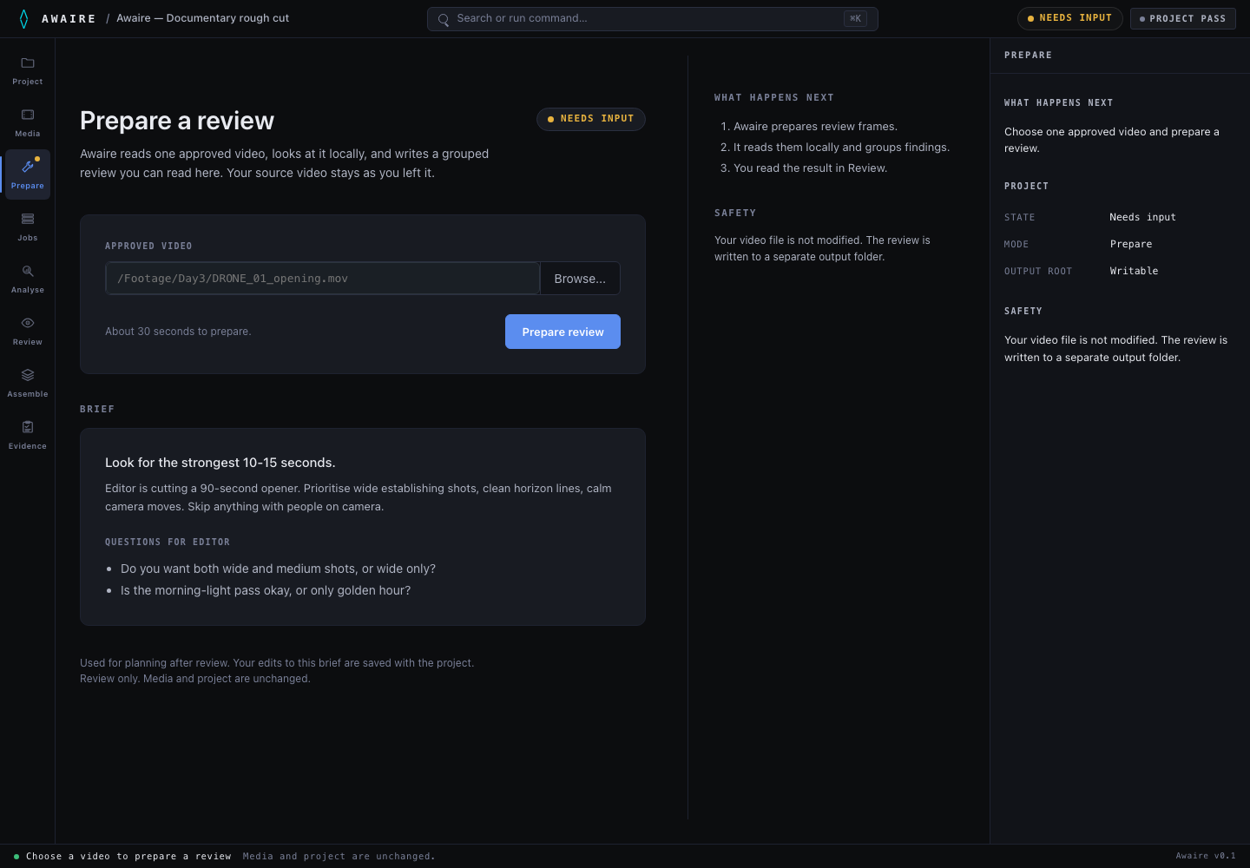Click middle column 'WHAT HAPPENS NEXT' heading
The width and height of the screenshot is (1250, 868).
click(x=774, y=98)
